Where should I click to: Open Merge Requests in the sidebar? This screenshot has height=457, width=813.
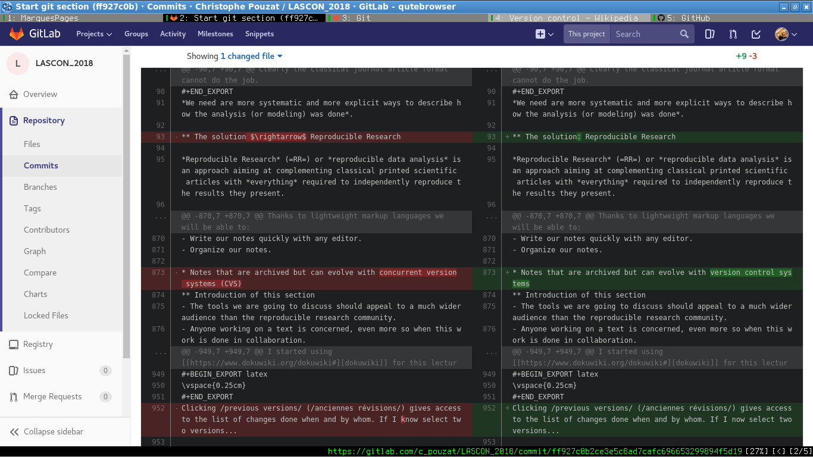click(52, 396)
